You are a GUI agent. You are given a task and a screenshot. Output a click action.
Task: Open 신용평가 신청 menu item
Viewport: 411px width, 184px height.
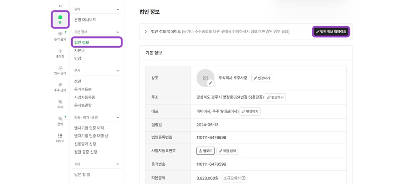85,144
